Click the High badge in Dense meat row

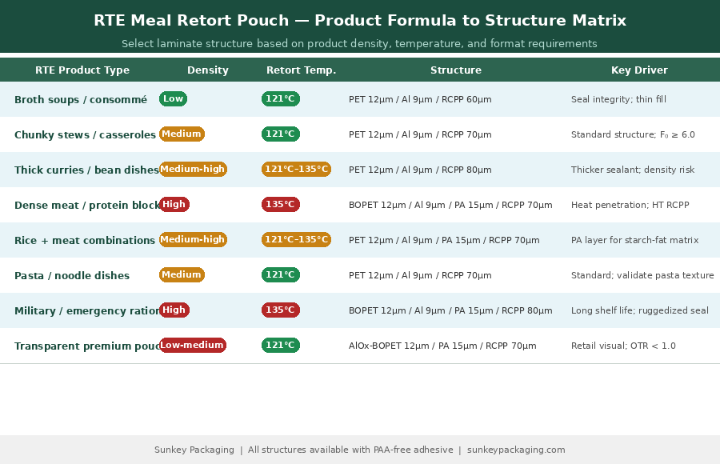coord(174,205)
